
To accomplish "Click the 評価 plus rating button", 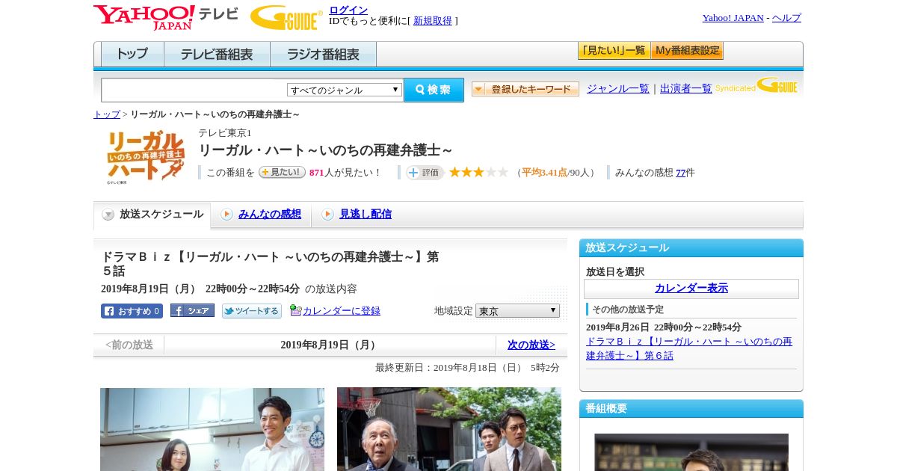I will pyautogui.click(x=425, y=173).
